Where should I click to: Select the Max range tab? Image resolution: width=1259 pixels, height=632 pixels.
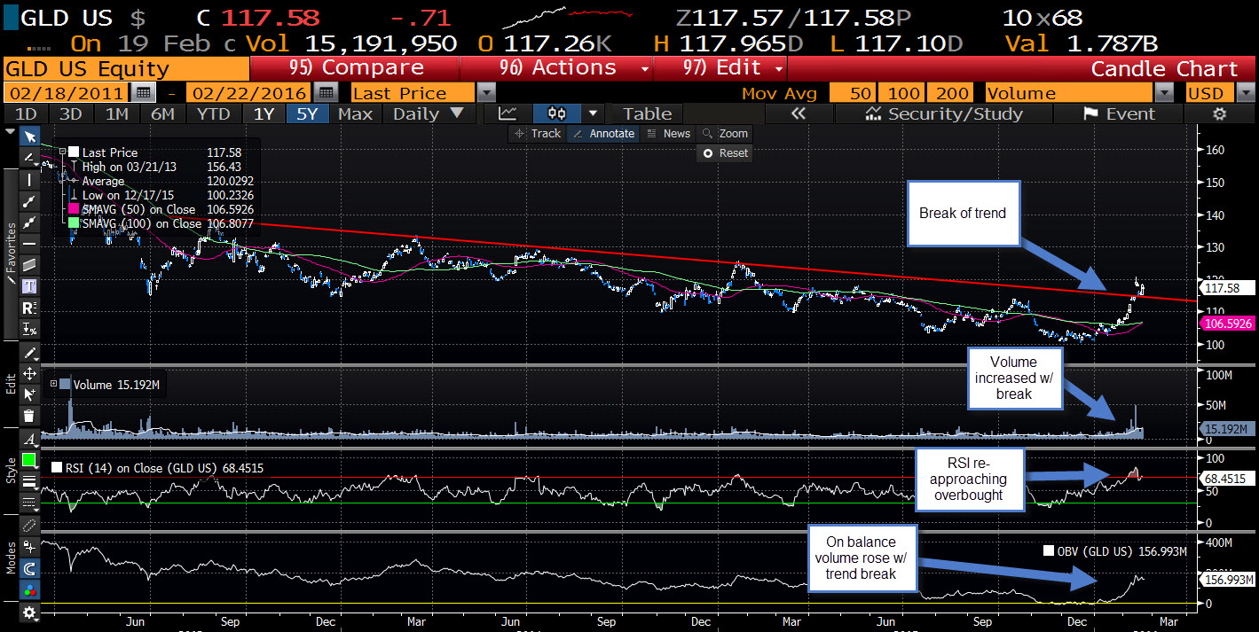pyautogui.click(x=356, y=113)
